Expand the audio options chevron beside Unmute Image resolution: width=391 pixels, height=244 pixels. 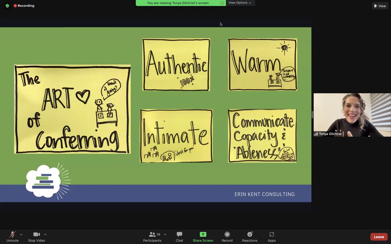coord(22,234)
